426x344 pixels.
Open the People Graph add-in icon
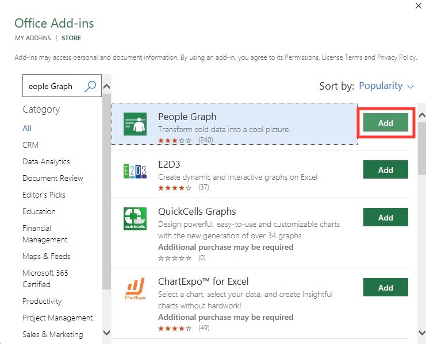[x=135, y=124]
